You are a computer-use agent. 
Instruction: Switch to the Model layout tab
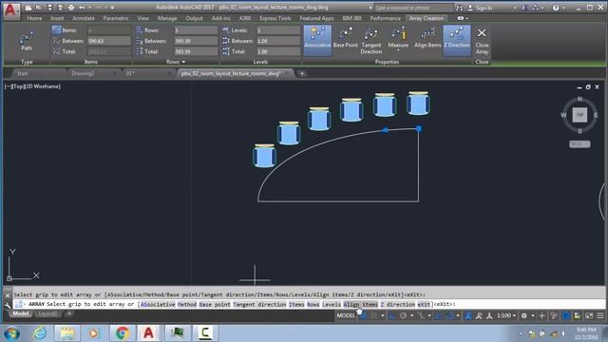pos(21,313)
